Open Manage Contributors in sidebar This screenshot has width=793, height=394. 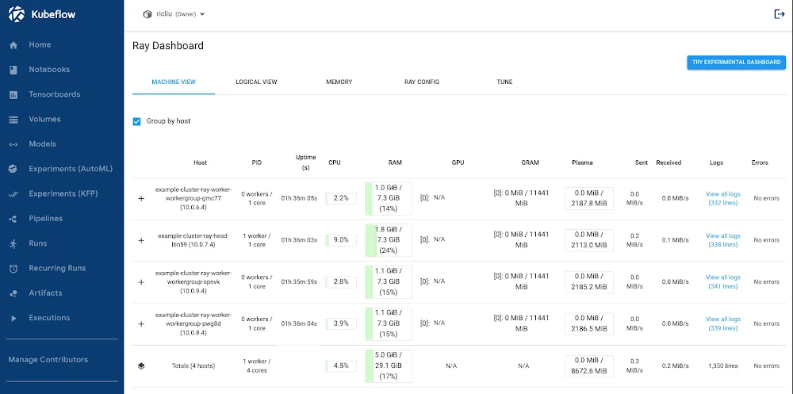[x=48, y=360]
